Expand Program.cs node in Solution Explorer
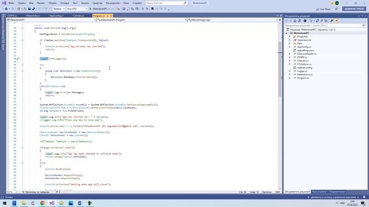The width and height of the screenshot is (369, 207). (289, 78)
